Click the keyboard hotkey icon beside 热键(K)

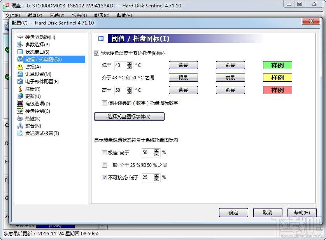(20, 119)
